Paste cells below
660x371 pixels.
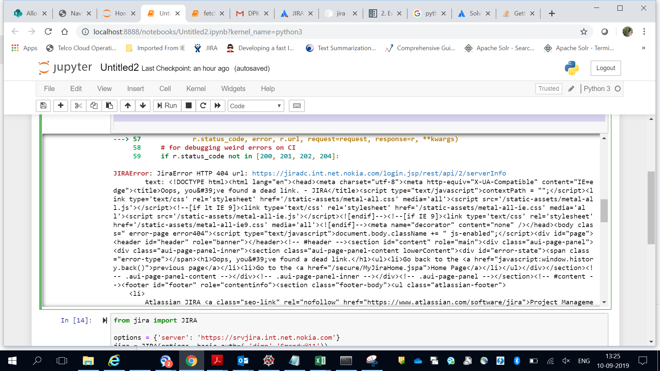coord(109,106)
